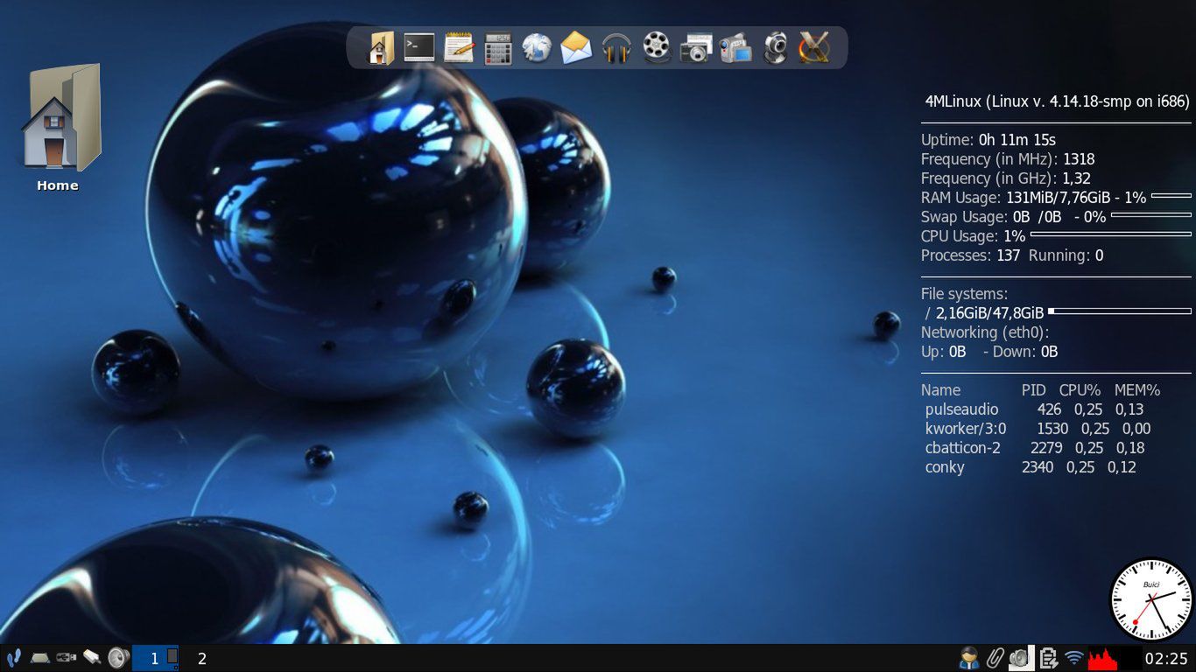
Task: Launch the webcam application
Action: tap(775, 47)
